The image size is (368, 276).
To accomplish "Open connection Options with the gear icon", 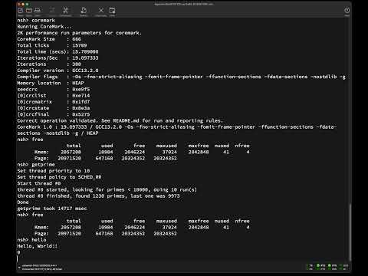I will point(84,11).
